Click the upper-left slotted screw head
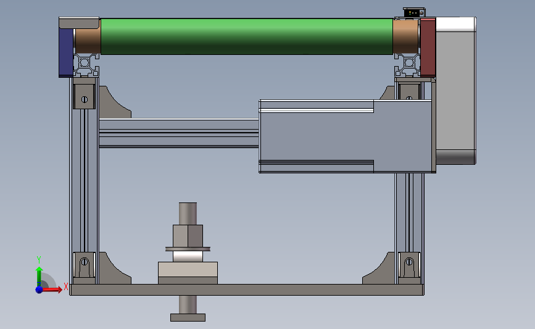This screenshot has height=329, width=535. pyautogui.click(x=85, y=99)
